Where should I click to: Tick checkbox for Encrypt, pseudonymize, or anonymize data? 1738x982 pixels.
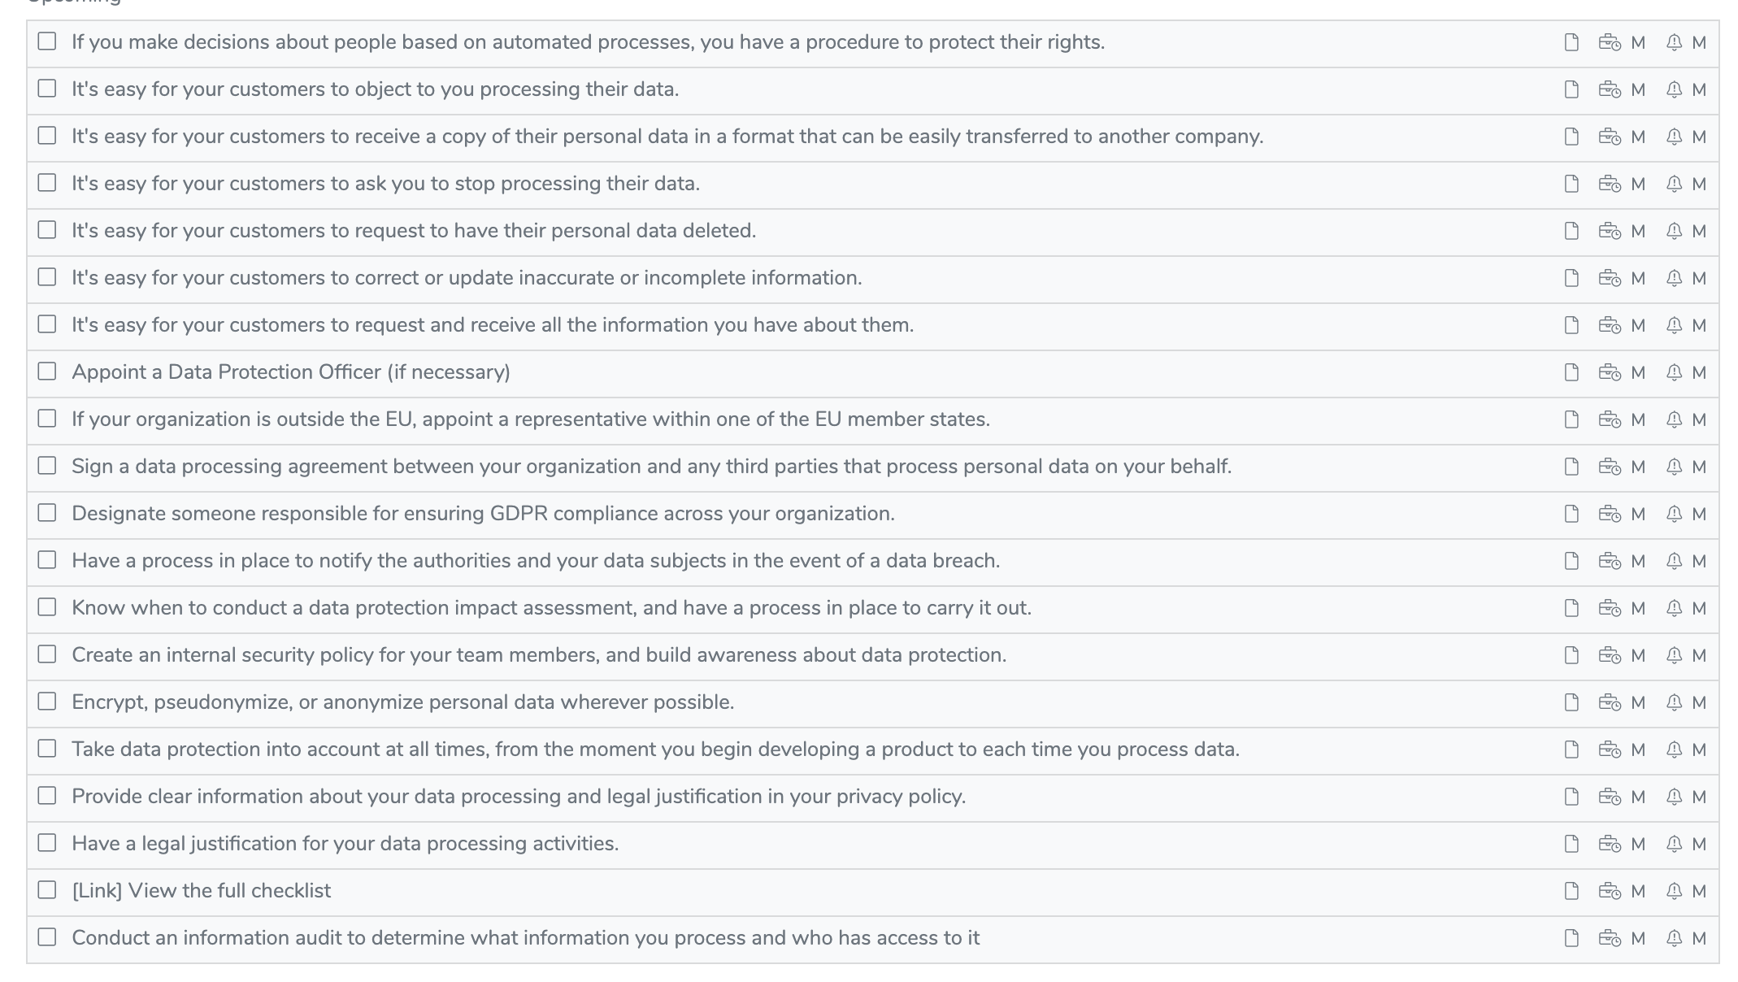coord(47,702)
